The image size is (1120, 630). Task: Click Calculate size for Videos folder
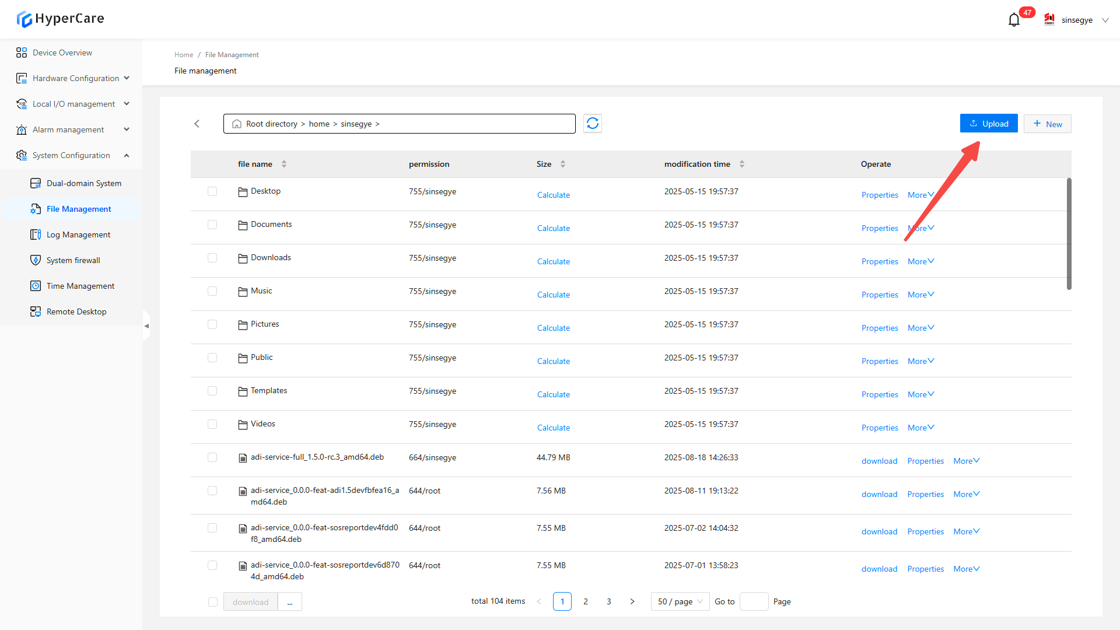click(x=553, y=428)
